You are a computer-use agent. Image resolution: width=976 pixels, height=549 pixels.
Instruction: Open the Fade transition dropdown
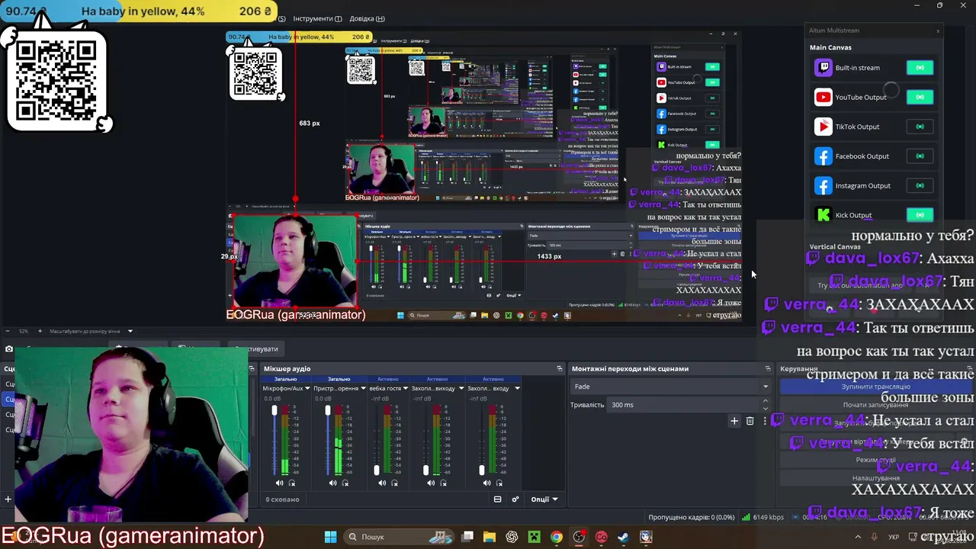click(671, 387)
